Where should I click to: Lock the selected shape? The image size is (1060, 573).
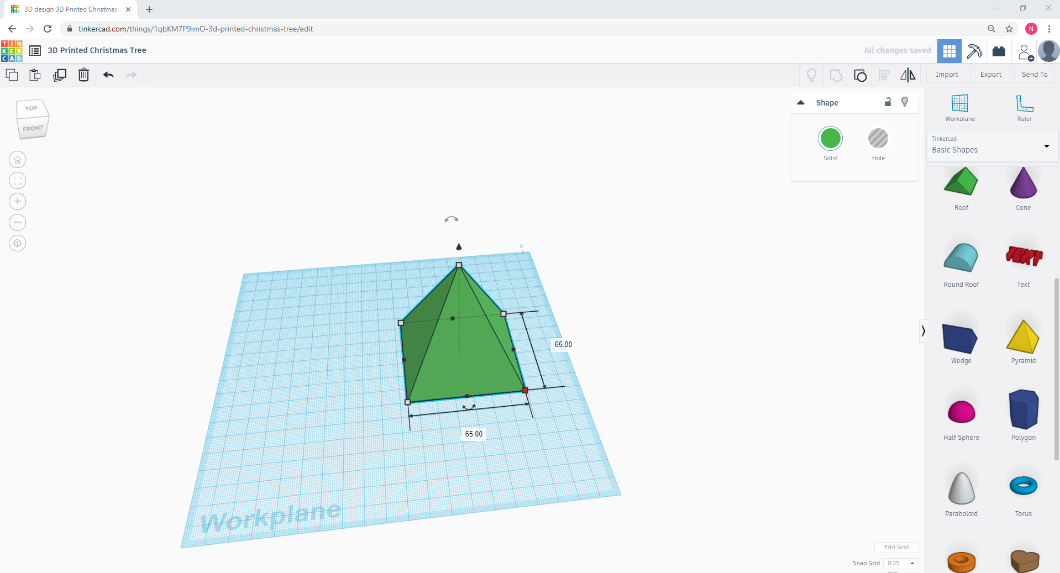888,102
